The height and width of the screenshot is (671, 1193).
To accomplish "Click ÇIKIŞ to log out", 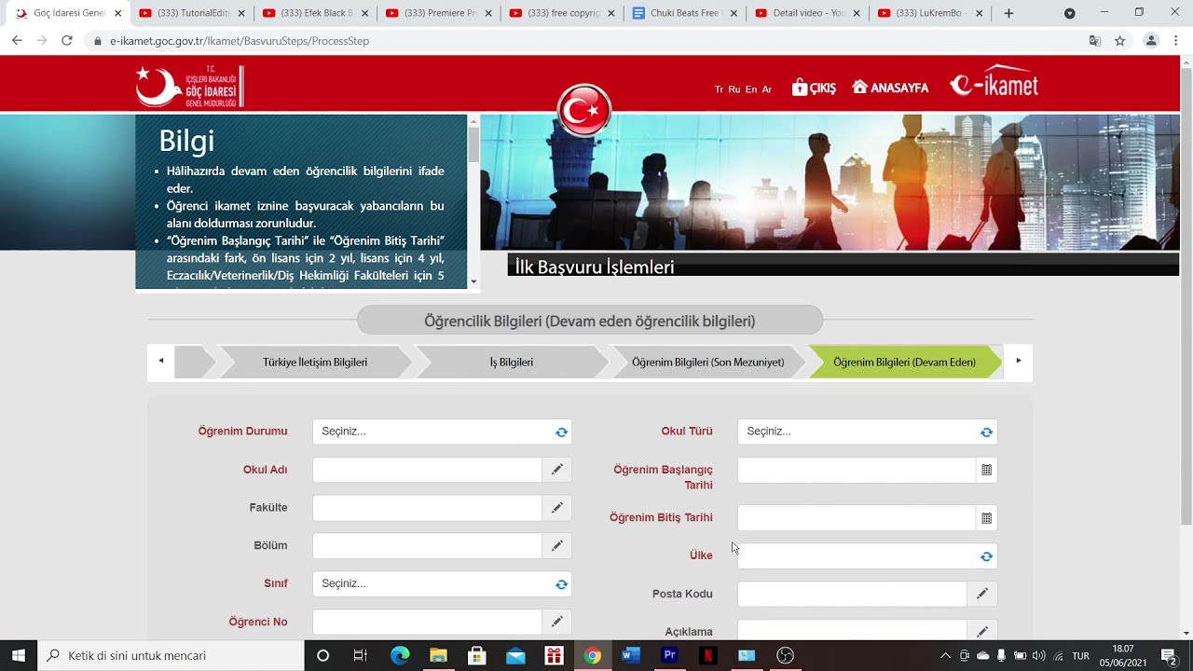I will point(814,88).
